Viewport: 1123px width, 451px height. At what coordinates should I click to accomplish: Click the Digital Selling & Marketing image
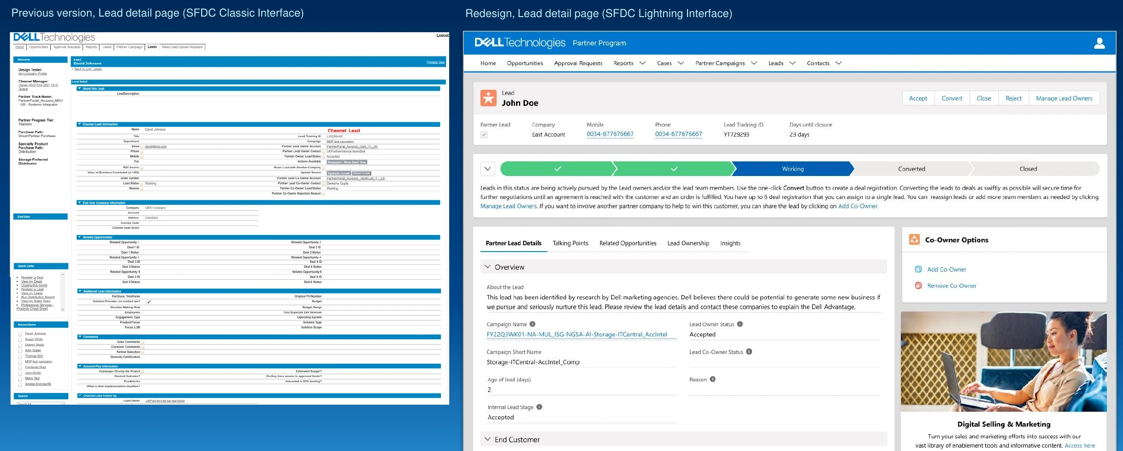coord(1003,362)
